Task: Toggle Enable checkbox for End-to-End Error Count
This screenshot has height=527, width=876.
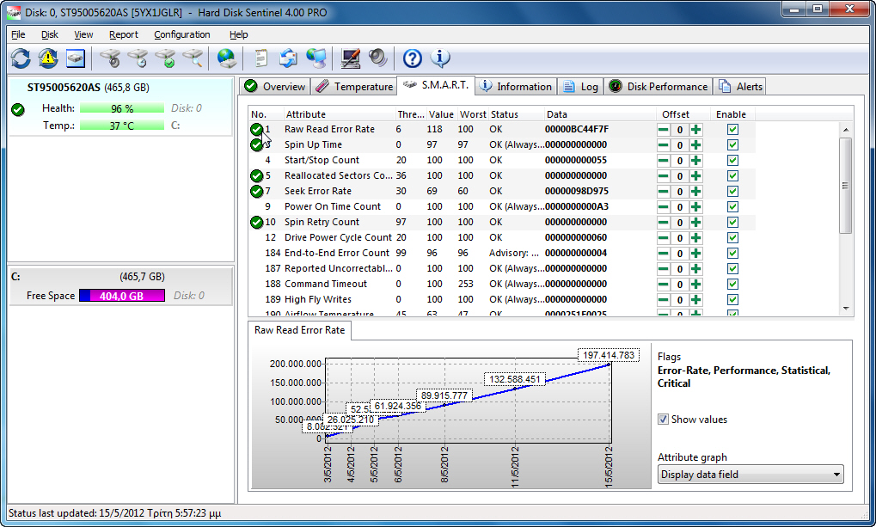Action: tap(732, 253)
